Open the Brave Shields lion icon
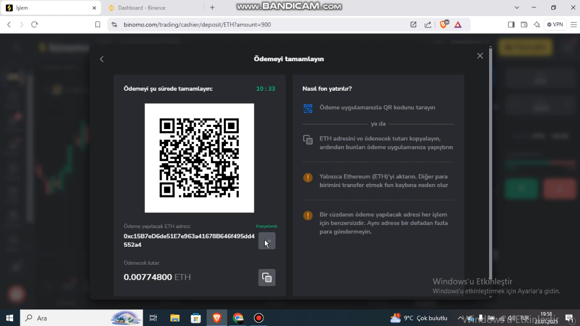 pyautogui.click(x=443, y=24)
